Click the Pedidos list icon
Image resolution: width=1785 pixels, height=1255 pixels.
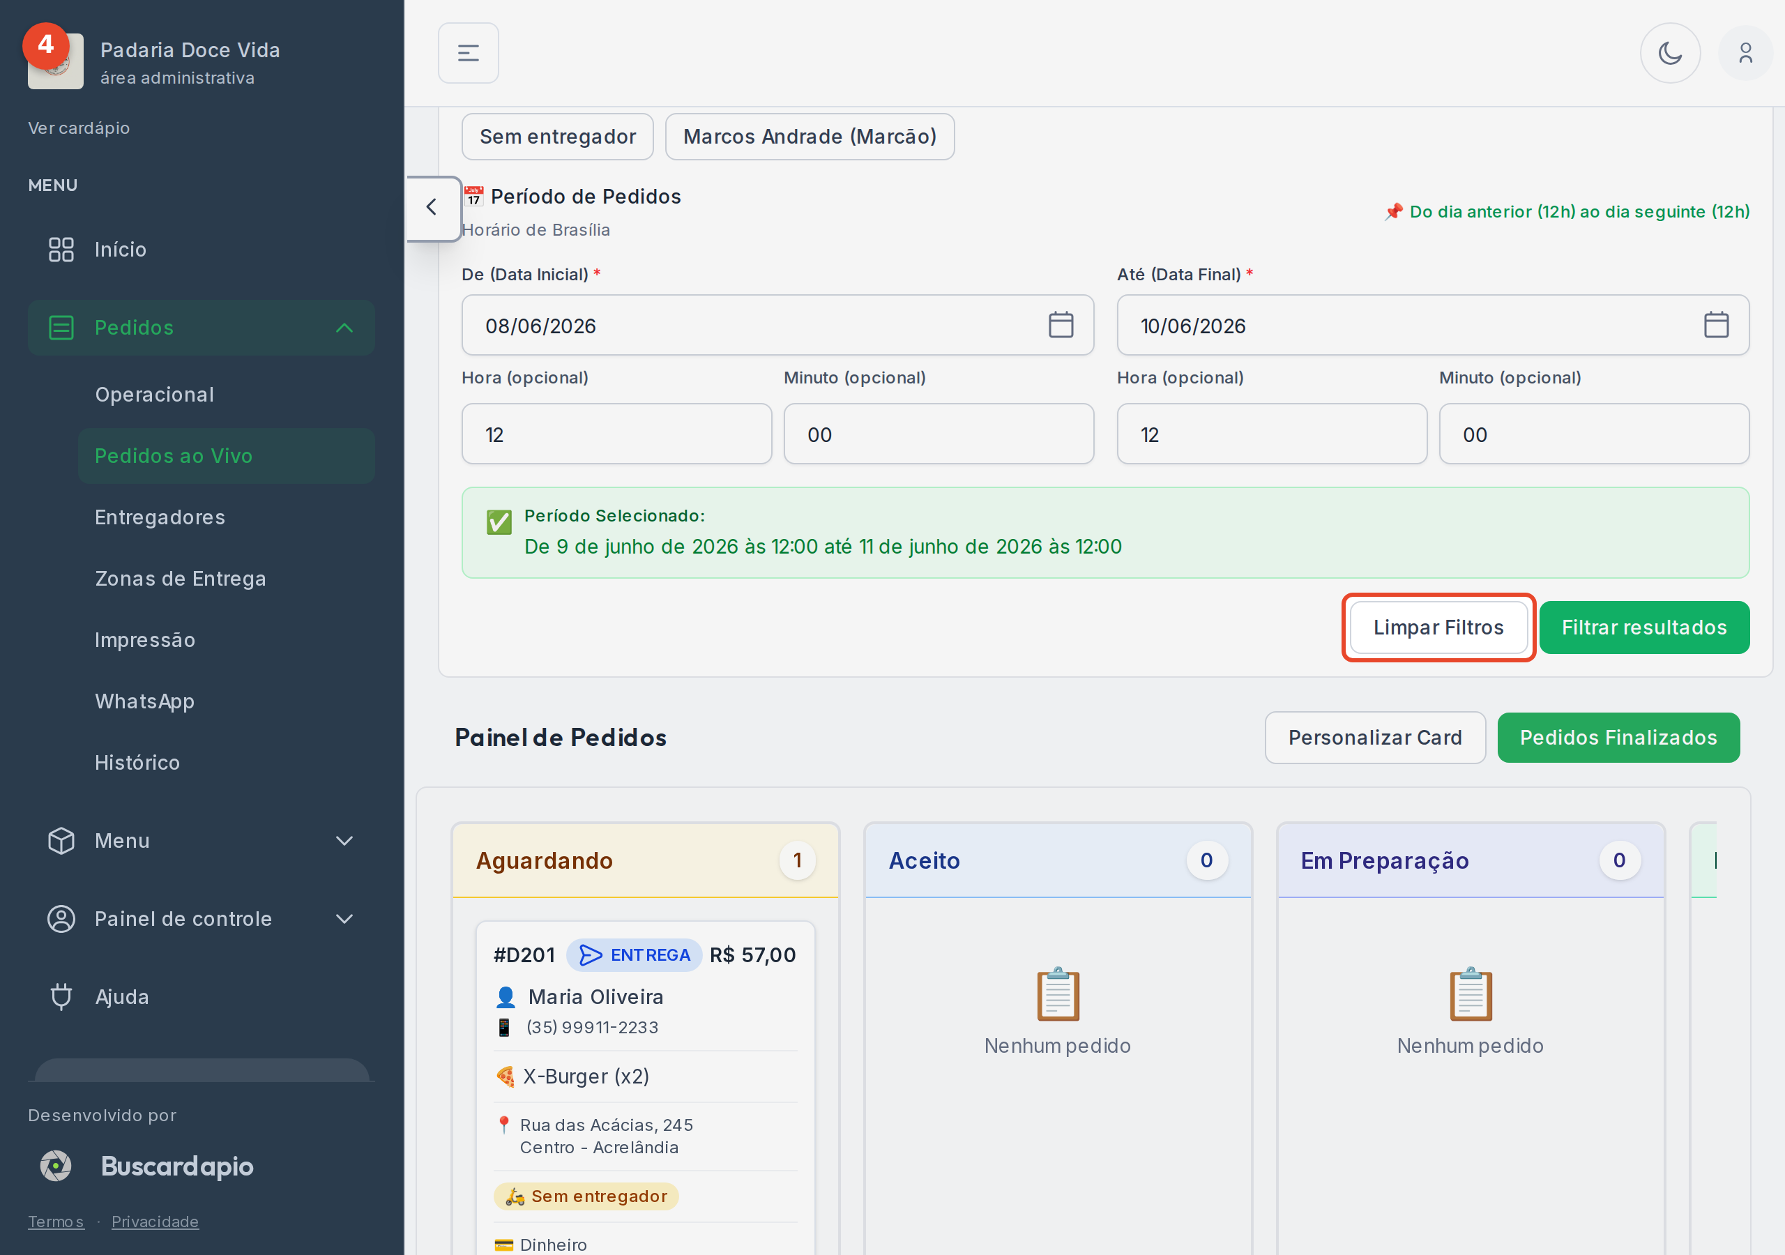pos(61,328)
